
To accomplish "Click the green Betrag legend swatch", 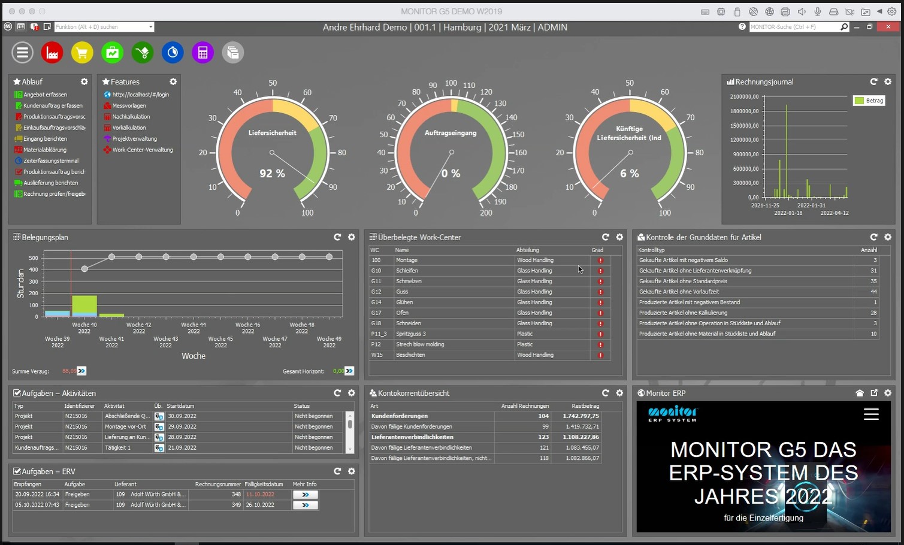I will point(860,101).
